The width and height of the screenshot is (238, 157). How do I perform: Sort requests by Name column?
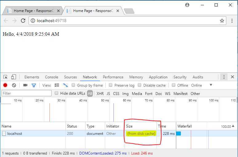pos(33,126)
